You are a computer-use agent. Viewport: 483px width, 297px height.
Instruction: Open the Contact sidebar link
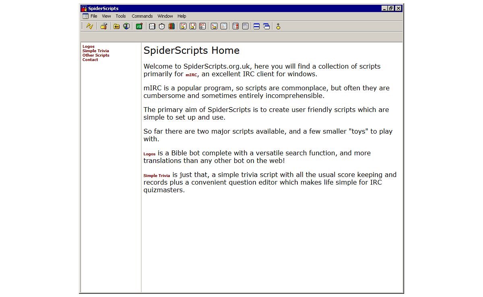point(90,60)
